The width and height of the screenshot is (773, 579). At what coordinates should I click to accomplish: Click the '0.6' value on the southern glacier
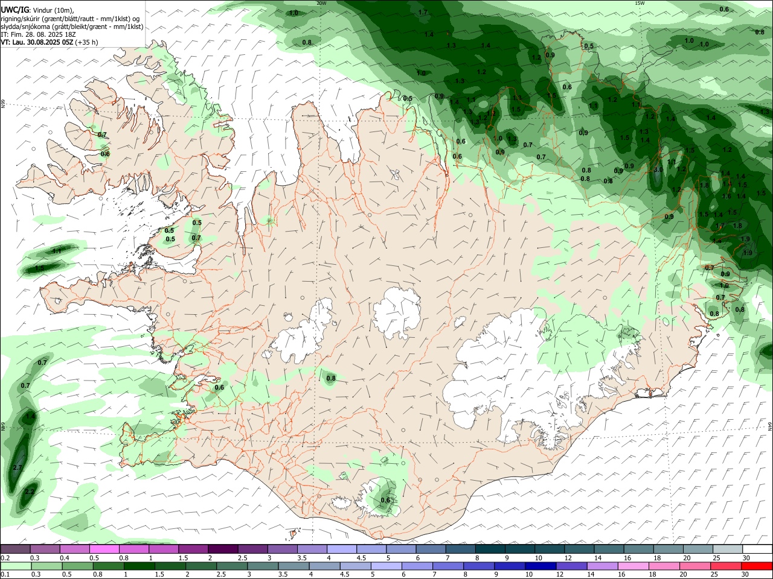[385, 500]
